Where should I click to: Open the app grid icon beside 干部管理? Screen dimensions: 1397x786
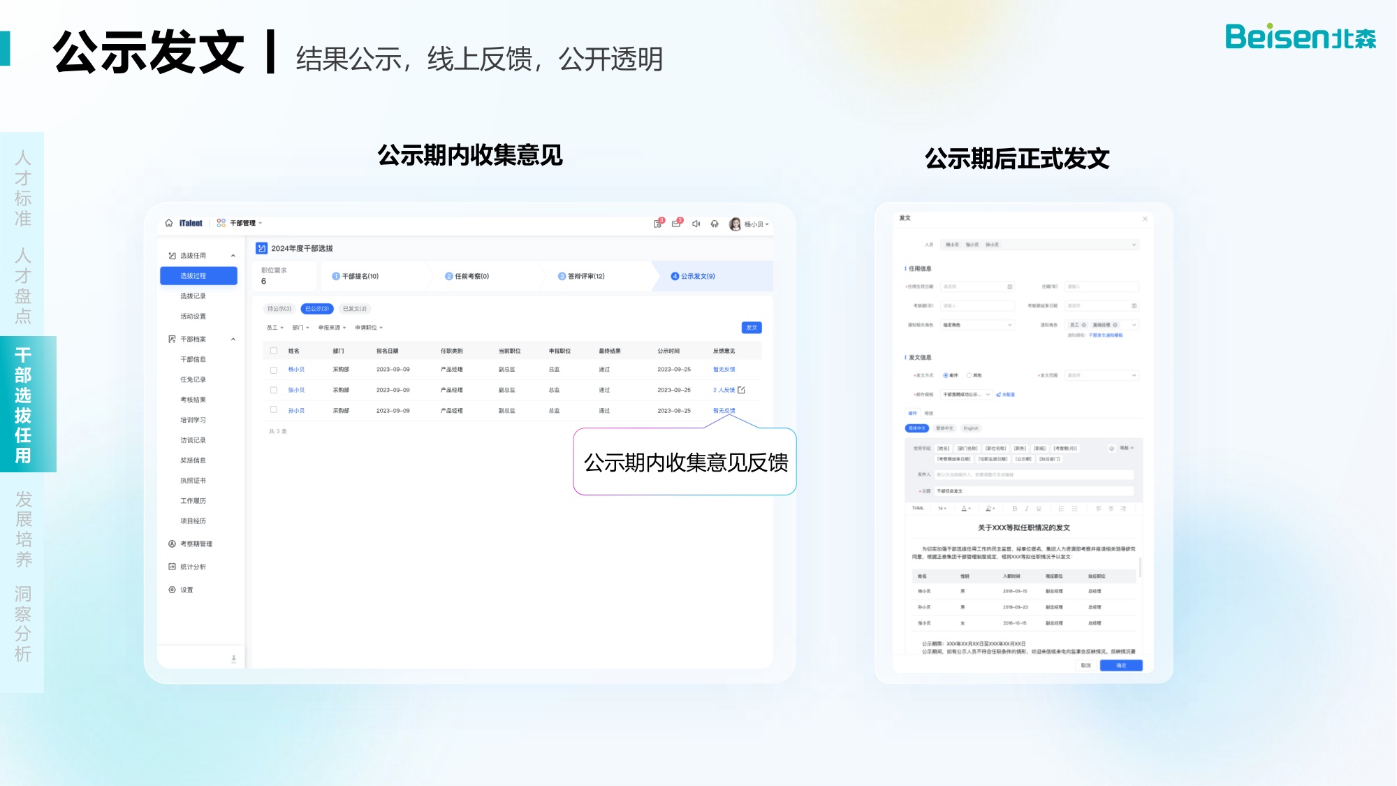(x=221, y=223)
